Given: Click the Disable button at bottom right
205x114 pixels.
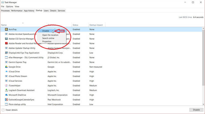Looking at the screenshot, I should tap(196, 110).
